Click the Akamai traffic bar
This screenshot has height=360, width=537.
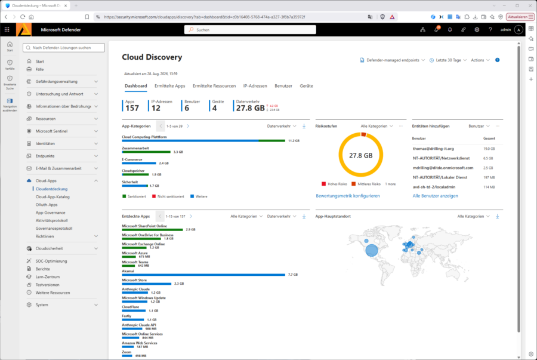tap(203, 275)
